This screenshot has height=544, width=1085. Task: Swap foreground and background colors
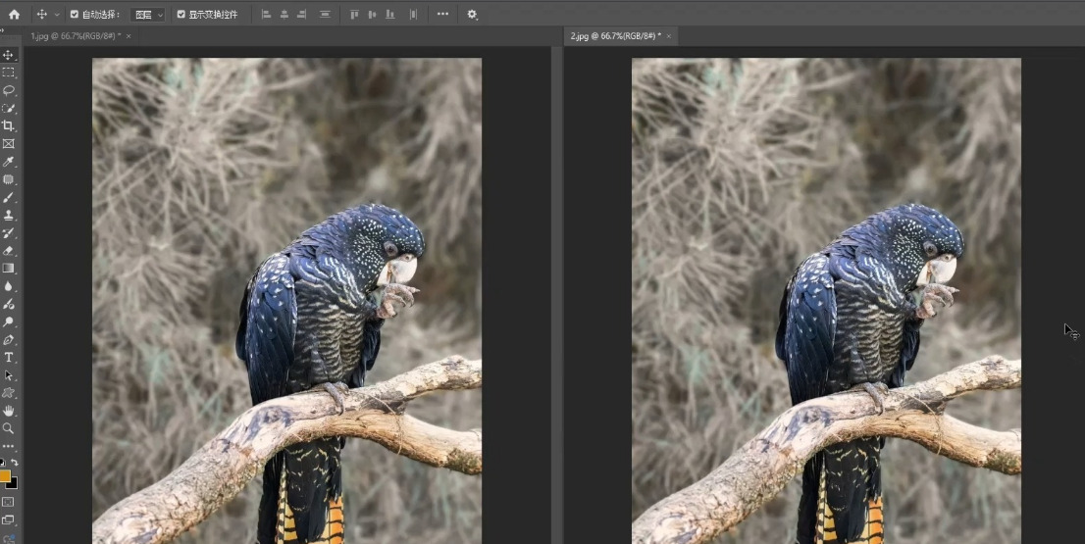coord(15,462)
